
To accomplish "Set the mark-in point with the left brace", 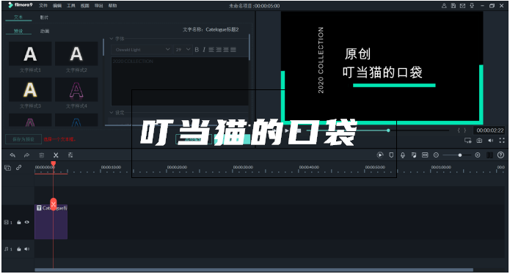I will coord(459,130).
